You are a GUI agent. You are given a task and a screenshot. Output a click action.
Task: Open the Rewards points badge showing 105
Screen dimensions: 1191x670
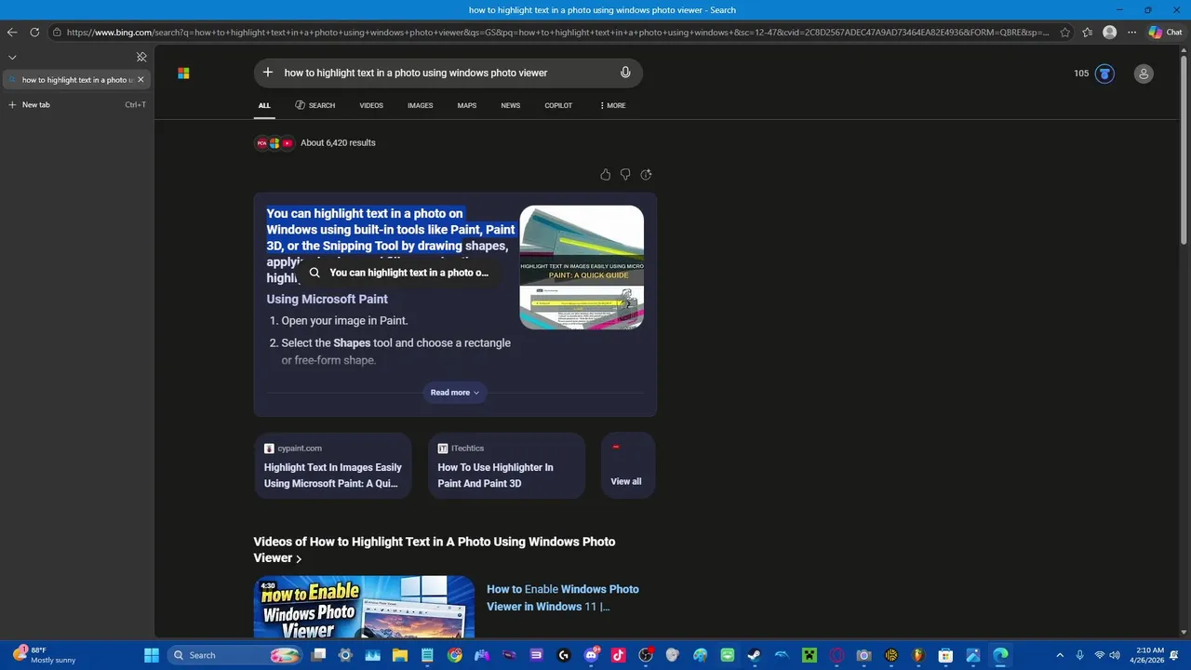(1094, 74)
